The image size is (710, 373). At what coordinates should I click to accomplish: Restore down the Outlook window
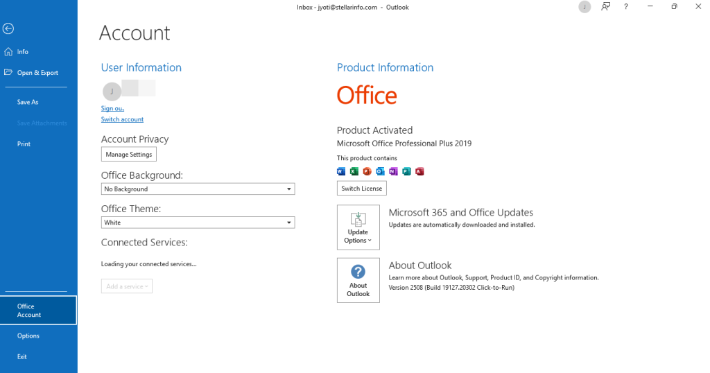pyautogui.click(x=674, y=7)
